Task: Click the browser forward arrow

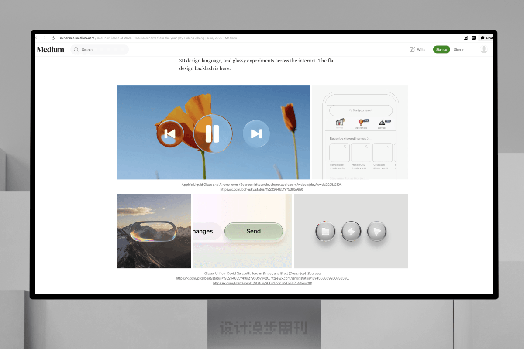Action: click(45, 38)
